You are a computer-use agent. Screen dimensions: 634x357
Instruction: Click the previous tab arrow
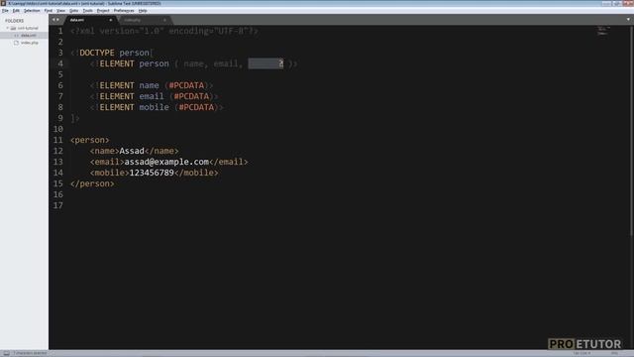(x=53, y=20)
